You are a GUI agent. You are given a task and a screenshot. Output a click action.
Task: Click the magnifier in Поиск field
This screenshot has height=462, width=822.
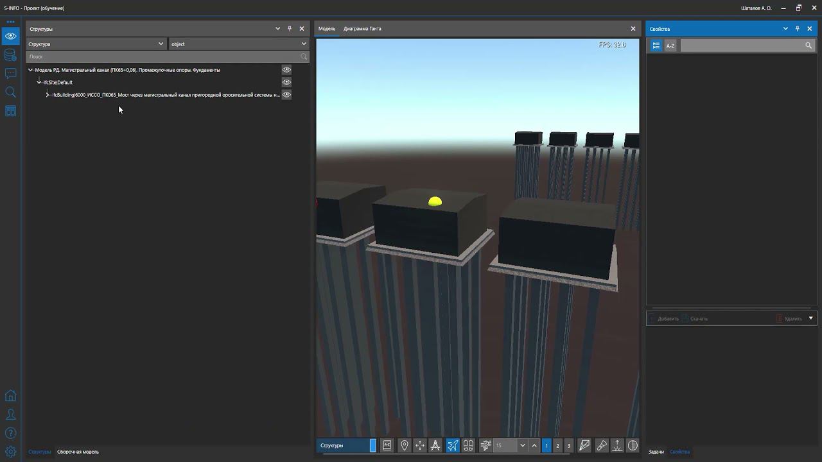point(304,56)
